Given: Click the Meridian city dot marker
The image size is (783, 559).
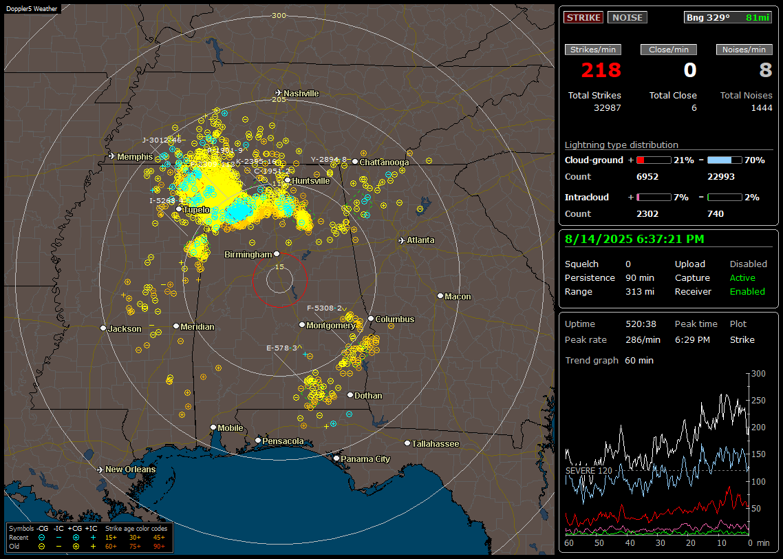Looking at the screenshot, I should pyautogui.click(x=175, y=326).
